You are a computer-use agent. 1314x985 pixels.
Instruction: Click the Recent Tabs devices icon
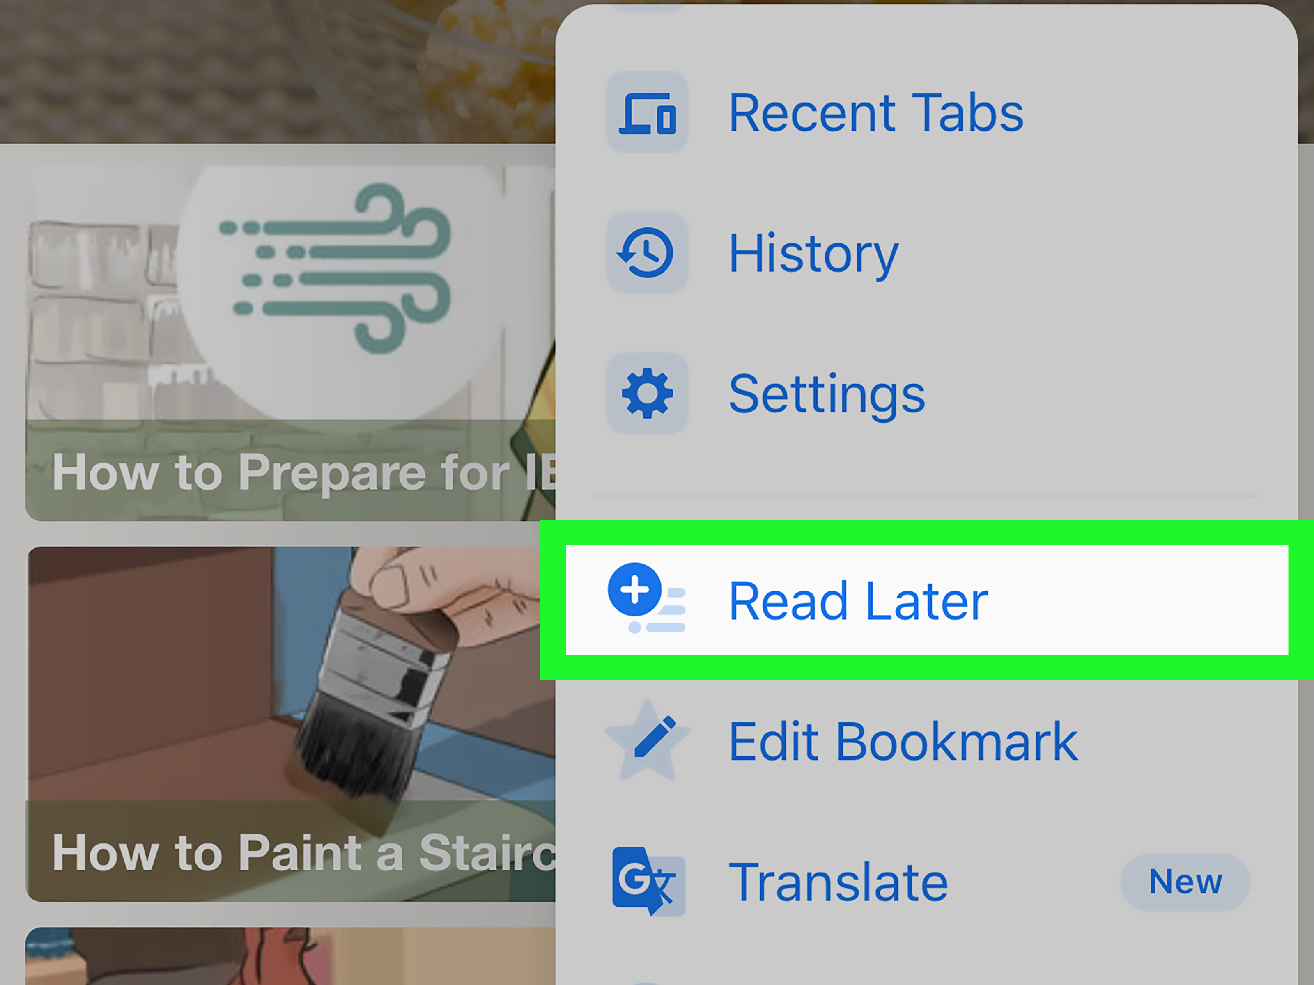[647, 112]
